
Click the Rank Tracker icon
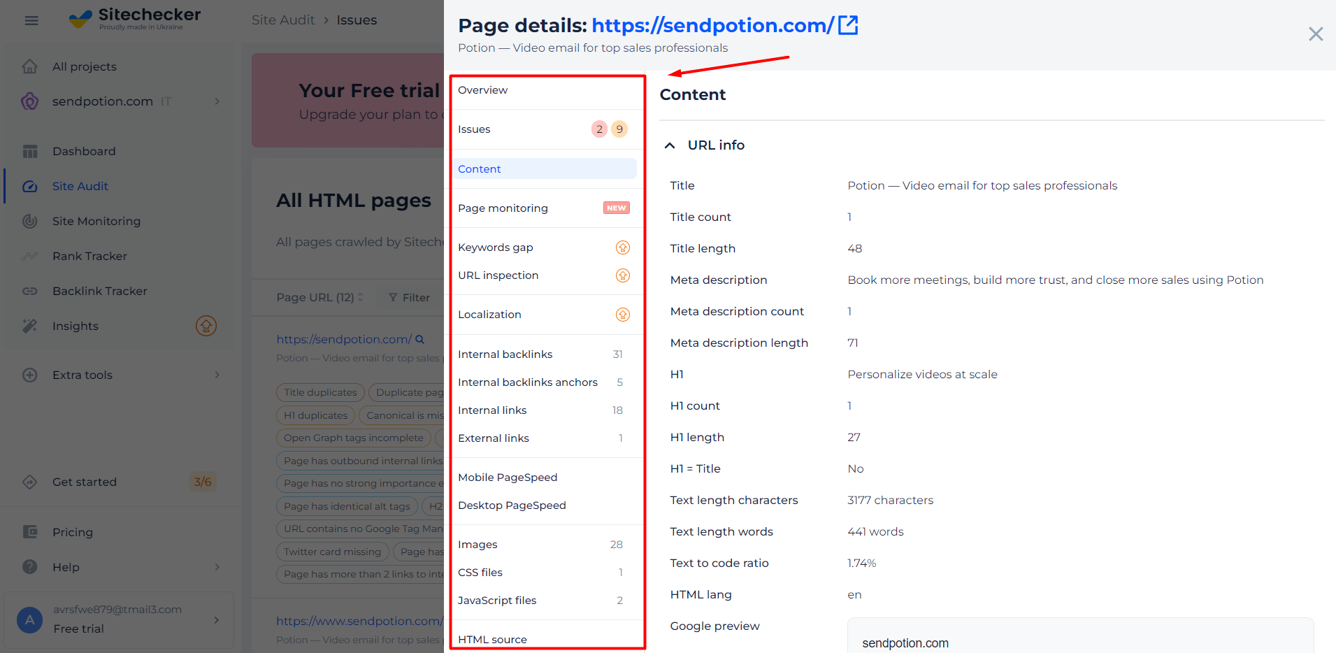point(30,256)
